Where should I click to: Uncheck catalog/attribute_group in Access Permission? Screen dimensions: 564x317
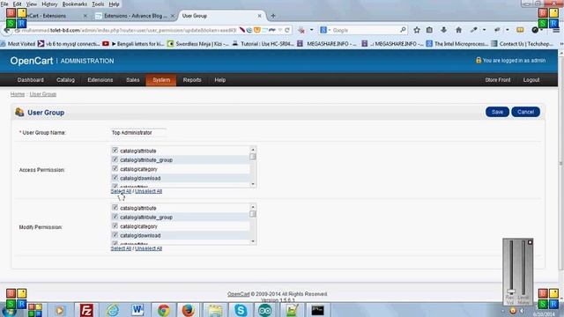pyautogui.click(x=115, y=159)
